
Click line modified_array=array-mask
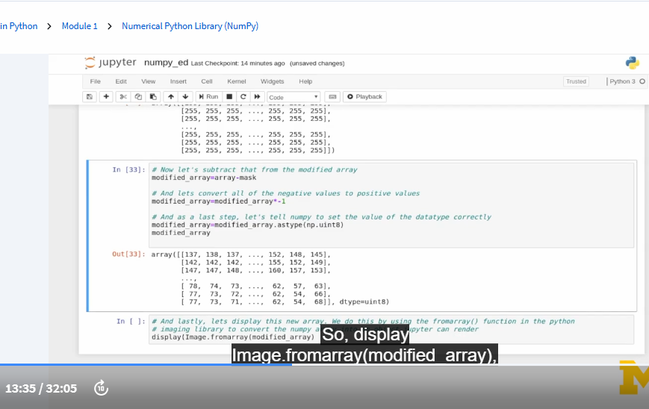(204, 178)
